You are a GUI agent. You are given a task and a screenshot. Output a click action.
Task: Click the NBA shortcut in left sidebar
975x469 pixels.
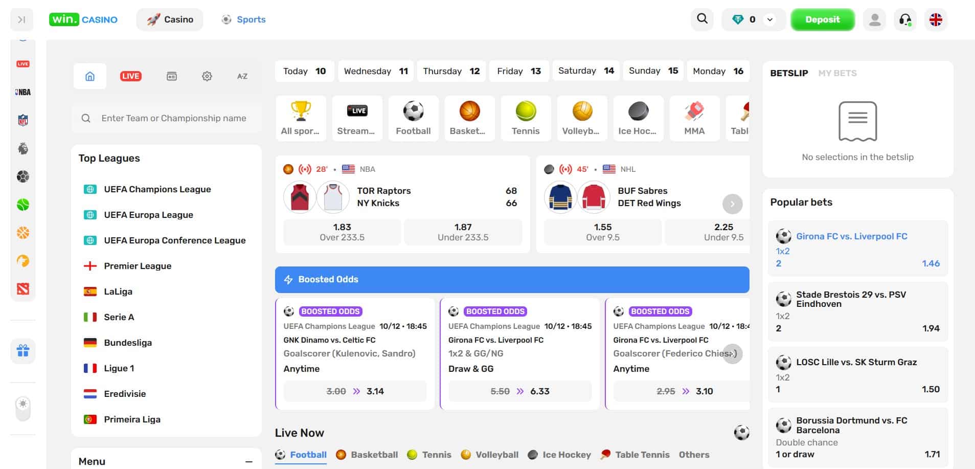(x=22, y=92)
